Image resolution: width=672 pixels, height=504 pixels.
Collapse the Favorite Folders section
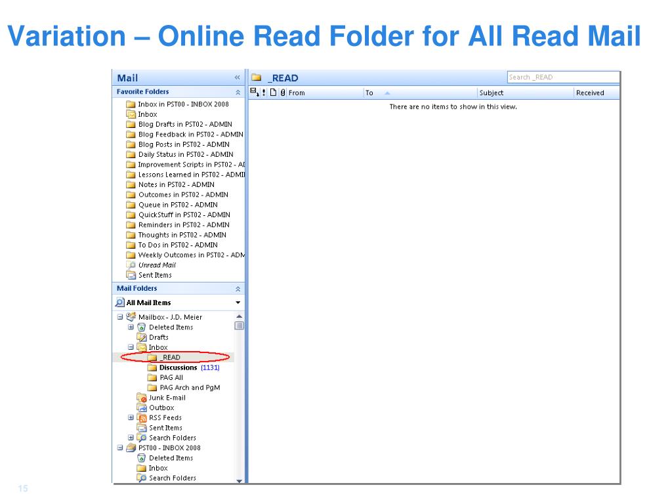(238, 92)
